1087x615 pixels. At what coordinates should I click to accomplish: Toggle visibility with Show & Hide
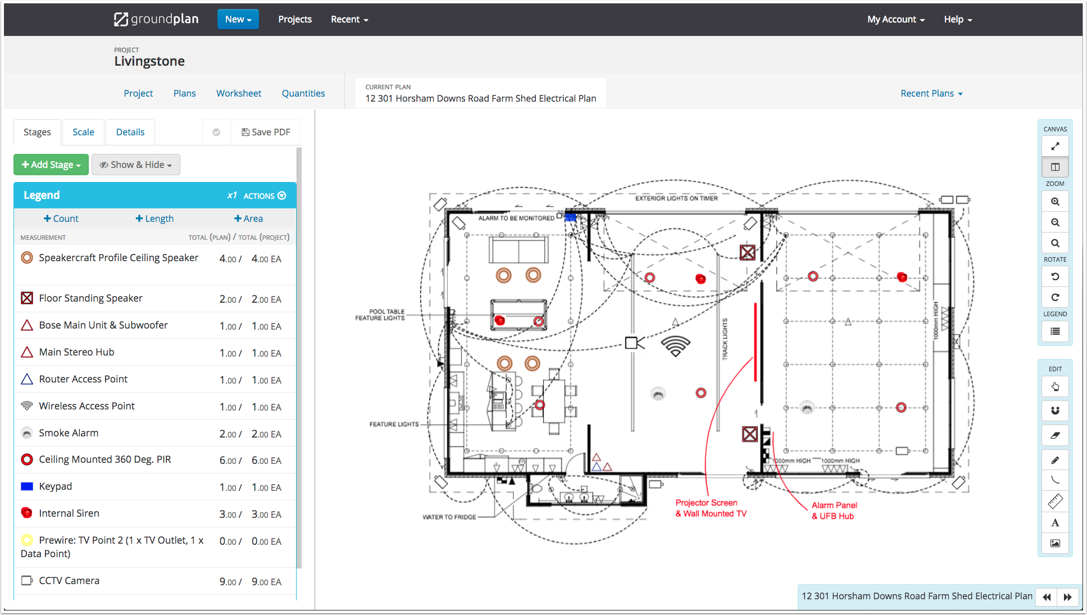tap(135, 165)
